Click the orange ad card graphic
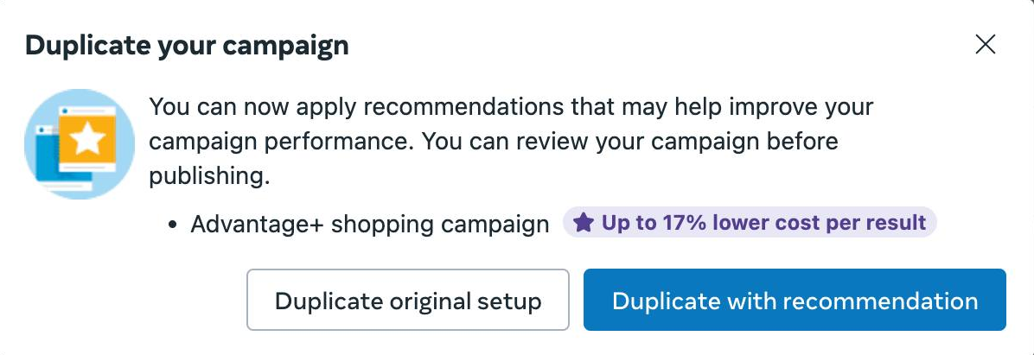1034x355 pixels. click(87, 140)
